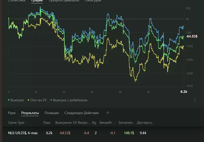Toggle the green Выиграл legend series

point(17,100)
